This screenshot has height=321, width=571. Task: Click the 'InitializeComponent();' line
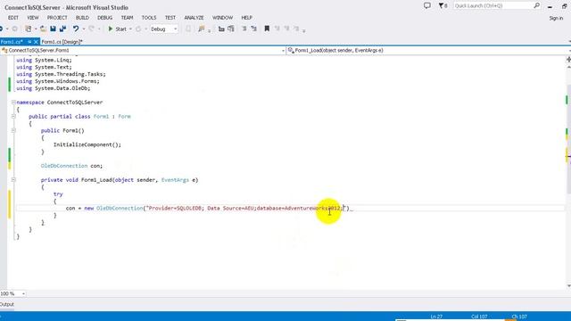(x=87, y=144)
